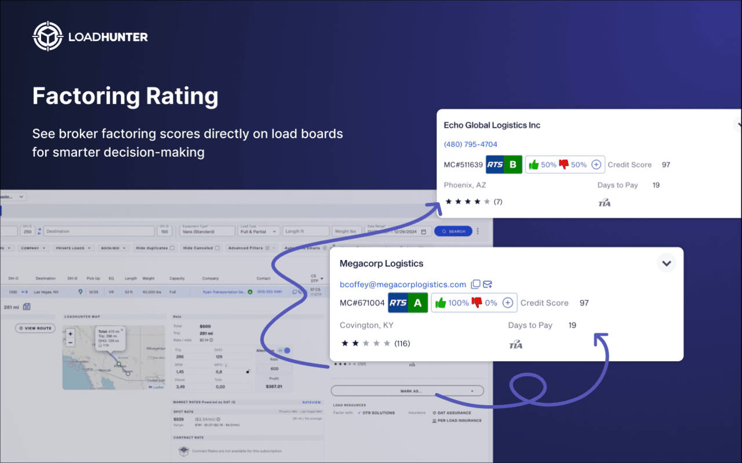This screenshot has width=742, height=463.
Task: Toggle the Alternative rate switch
Action: pos(284,350)
